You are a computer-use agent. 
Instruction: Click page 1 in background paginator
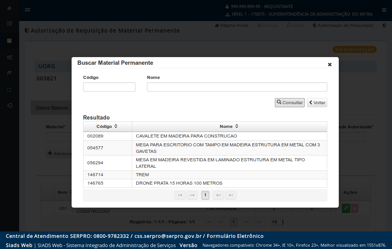coord(234,222)
